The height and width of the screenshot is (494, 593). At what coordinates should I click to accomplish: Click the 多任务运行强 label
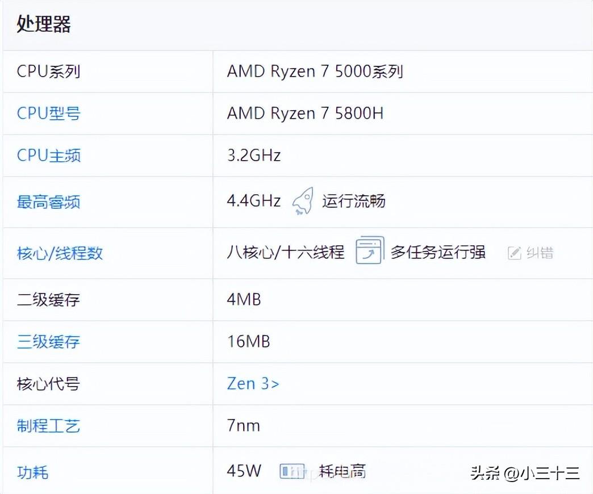tap(438, 252)
